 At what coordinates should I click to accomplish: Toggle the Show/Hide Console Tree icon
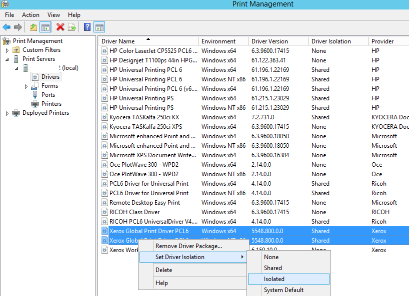pyautogui.click(x=45, y=27)
